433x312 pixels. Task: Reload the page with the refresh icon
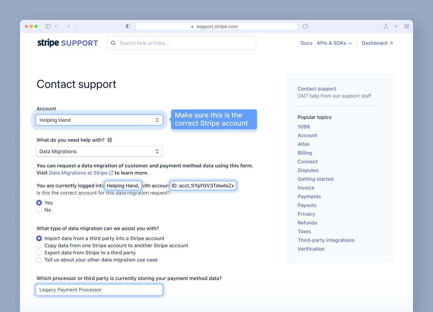(x=305, y=26)
